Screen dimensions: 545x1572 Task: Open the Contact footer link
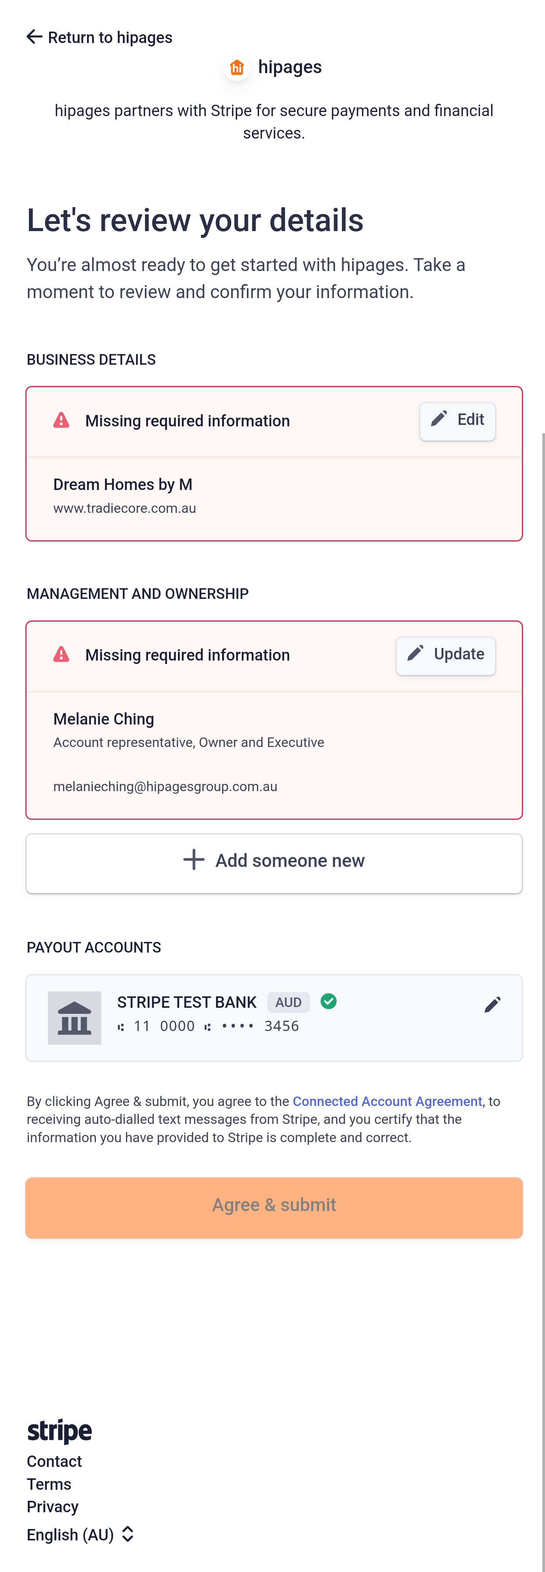54,1462
